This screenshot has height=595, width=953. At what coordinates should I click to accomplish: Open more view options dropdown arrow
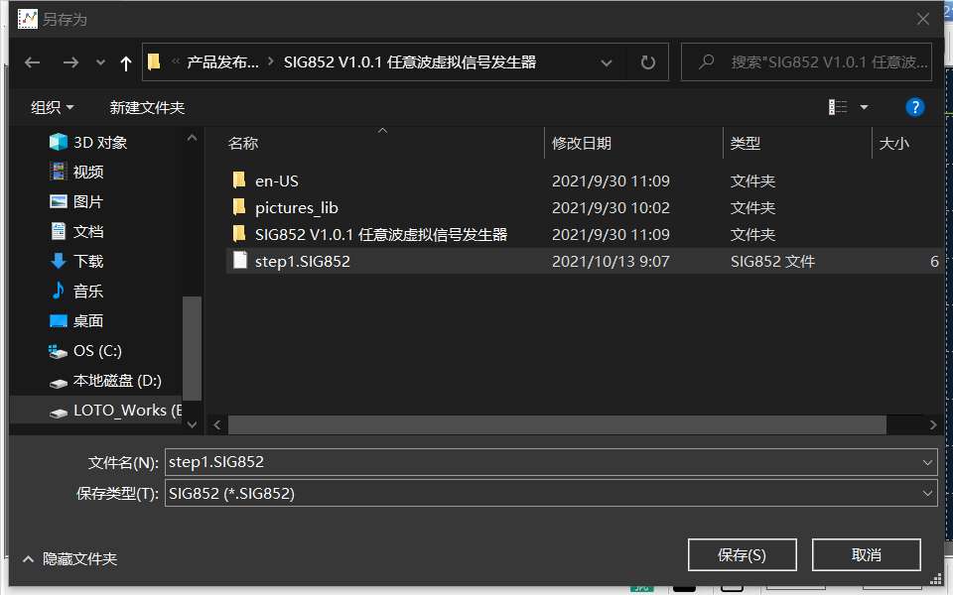point(864,107)
